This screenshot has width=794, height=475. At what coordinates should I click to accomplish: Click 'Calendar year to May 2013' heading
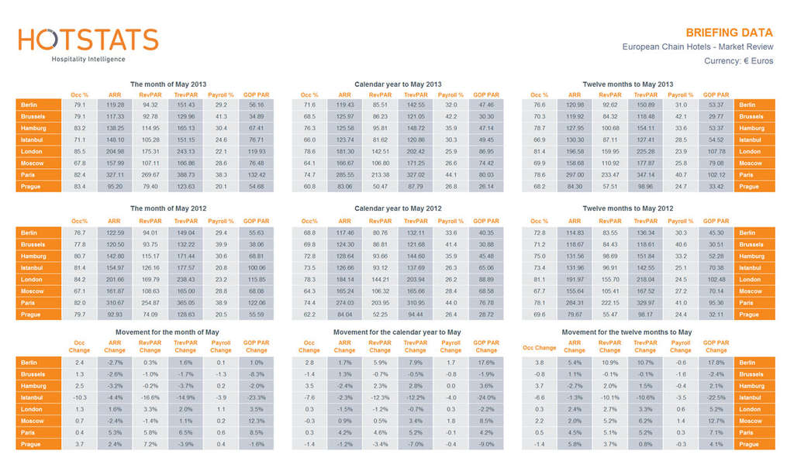coord(398,84)
